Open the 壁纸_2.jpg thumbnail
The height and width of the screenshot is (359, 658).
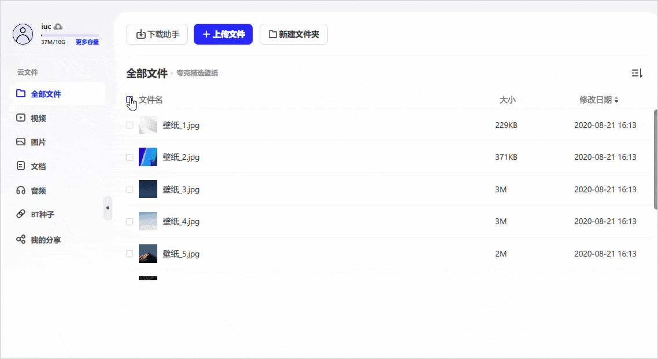pyautogui.click(x=148, y=157)
